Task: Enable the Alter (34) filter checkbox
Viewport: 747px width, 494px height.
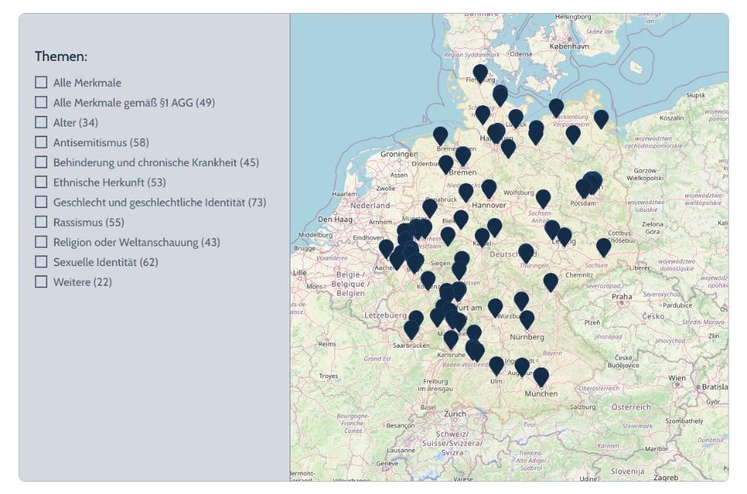Action: pyautogui.click(x=41, y=122)
